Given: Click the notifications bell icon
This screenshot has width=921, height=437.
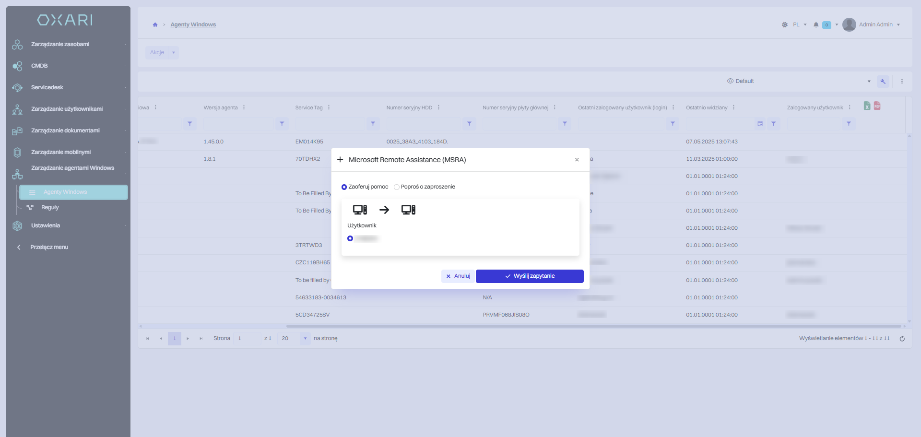Looking at the screenshot, I should point(816,25).
